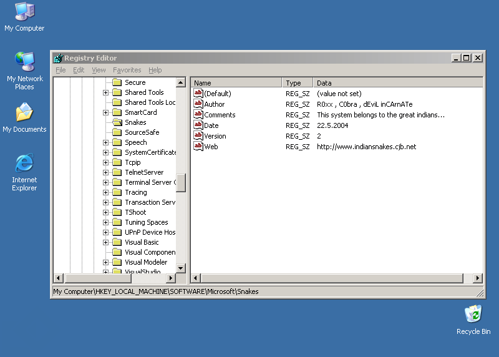The height and width of the screenshot is (357, 499).
Task: Click the TShoot folder icon
Action: click(x=117, y=212)
